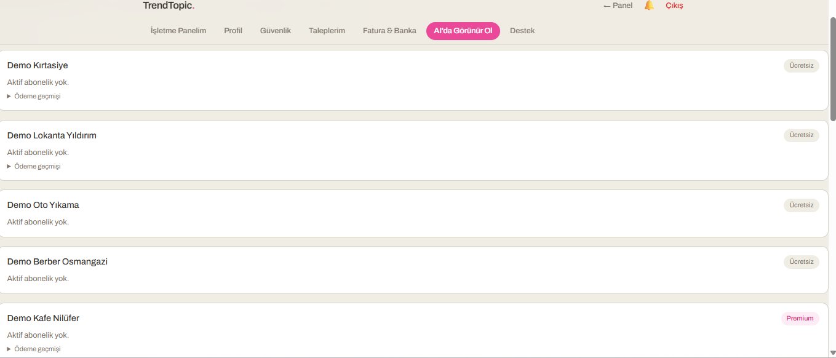Switch to the Profil tab
Viewport: 836px width, 358px height.
tap(233, 31)
